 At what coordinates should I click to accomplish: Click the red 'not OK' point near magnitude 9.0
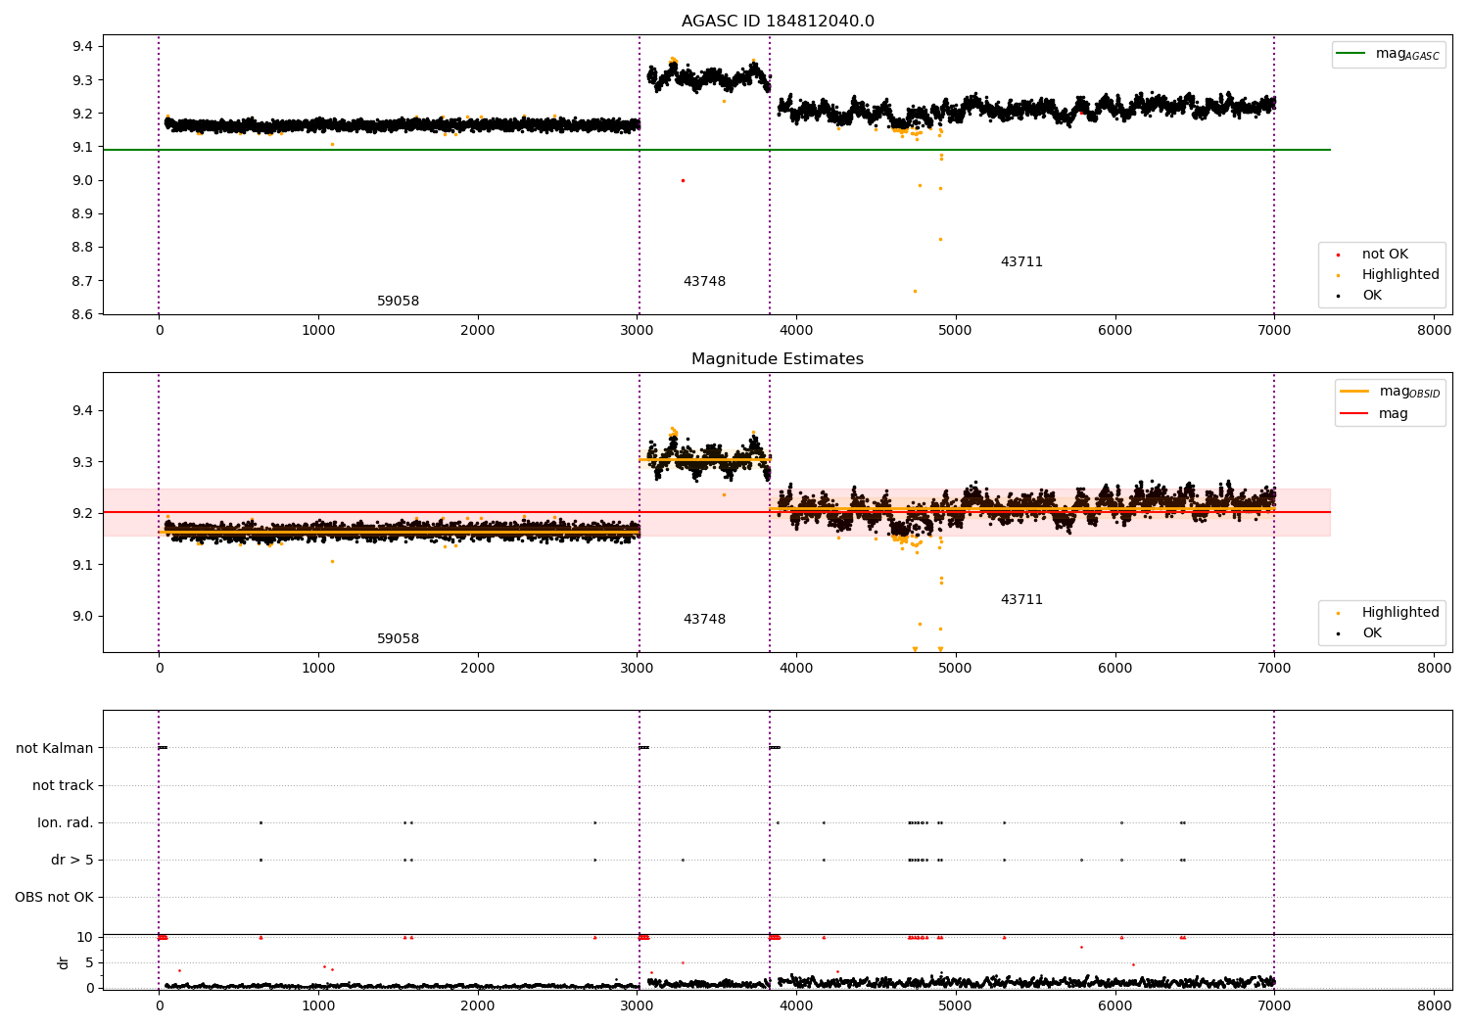tap(683, 180)
